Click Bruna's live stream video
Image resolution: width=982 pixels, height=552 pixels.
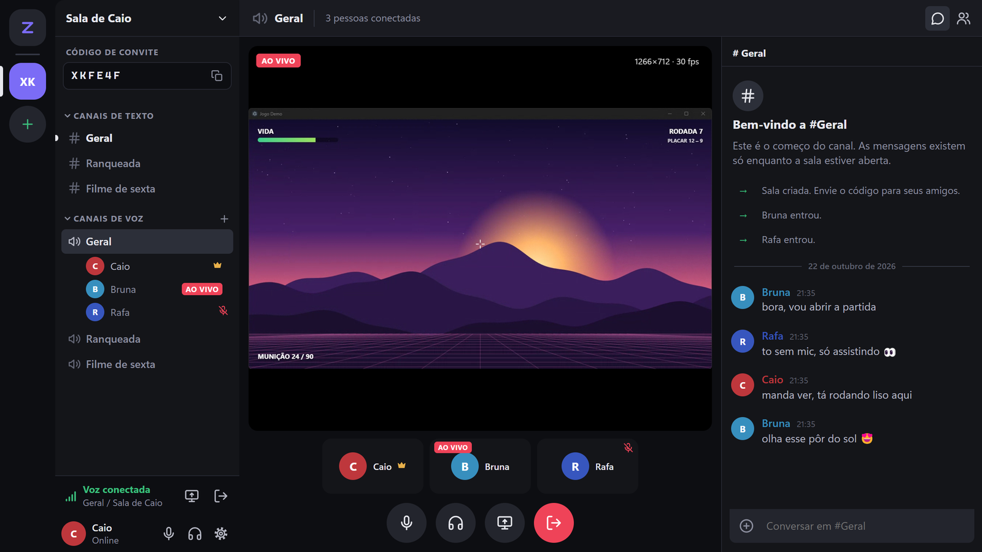click(x=480, y=238)
